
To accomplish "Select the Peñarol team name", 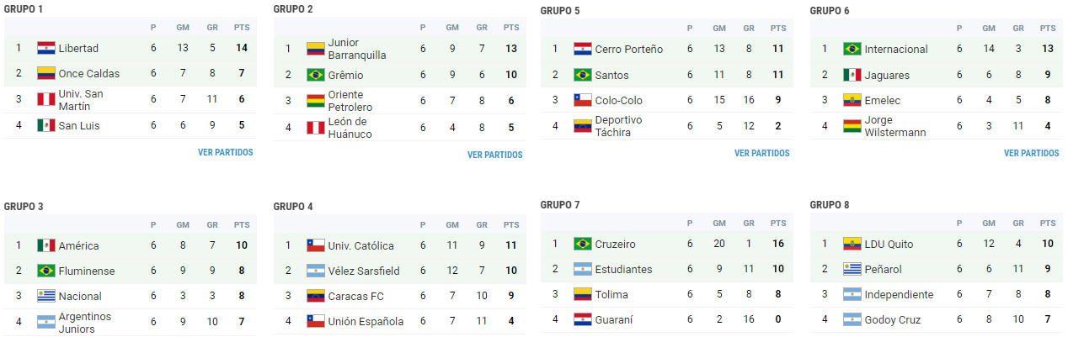I will coord(883,269).
